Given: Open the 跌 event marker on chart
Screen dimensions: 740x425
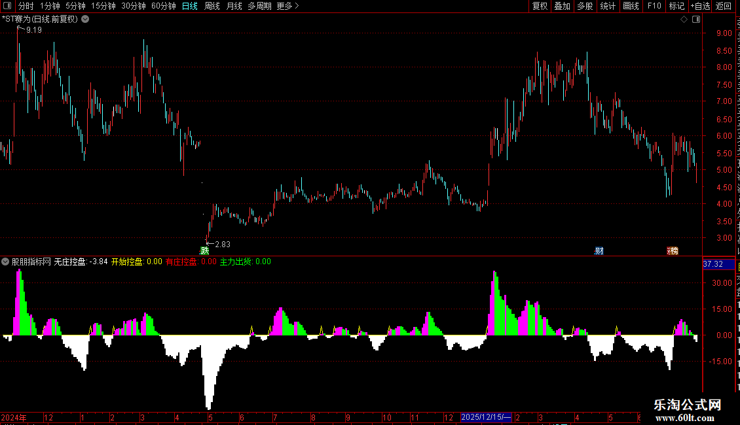Looking at the screenshot, I should [x=204, y=250].
